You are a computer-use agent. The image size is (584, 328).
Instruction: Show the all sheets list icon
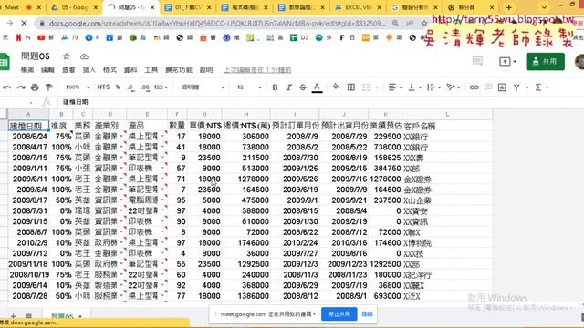28,316
